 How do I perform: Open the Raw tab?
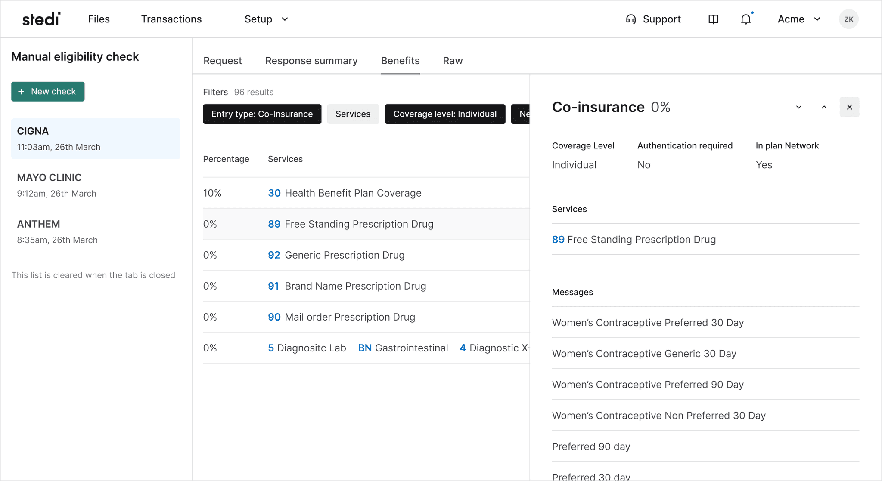click(x=453, y=61)
